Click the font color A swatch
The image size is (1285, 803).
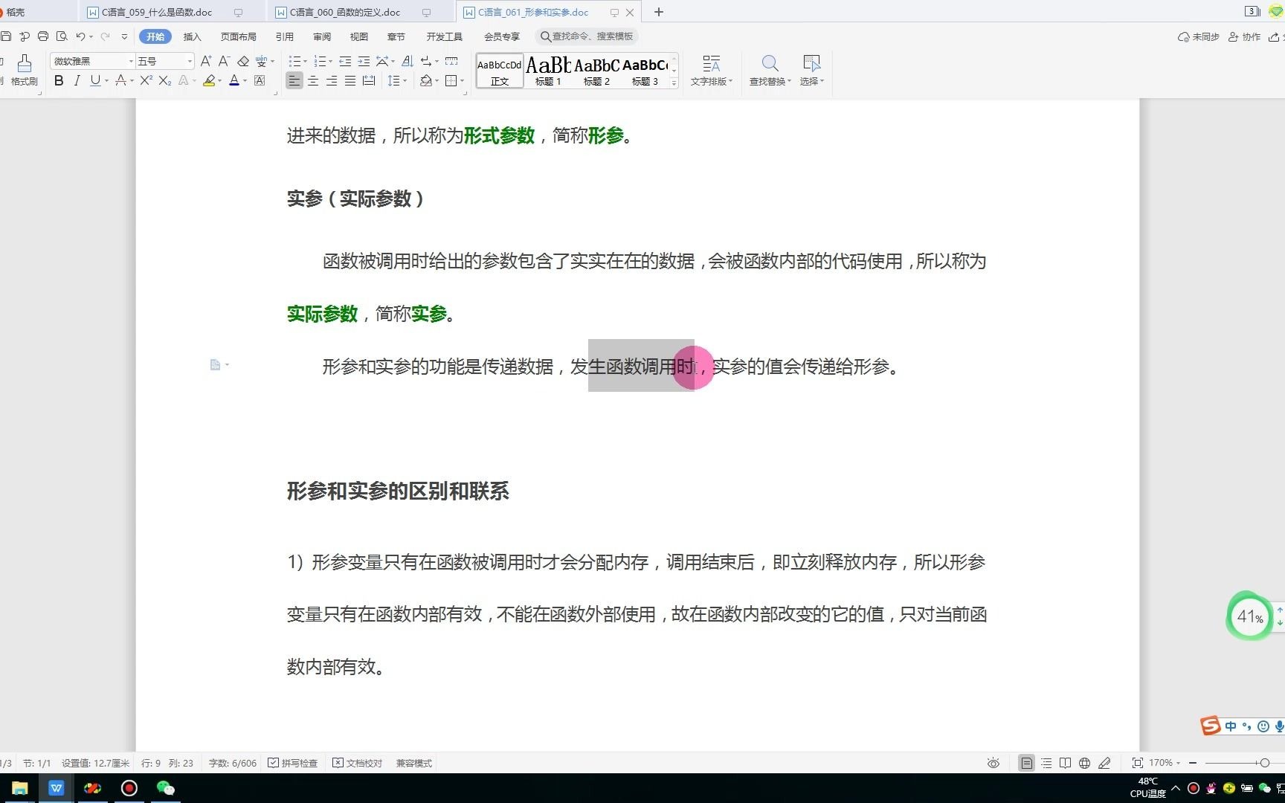(x=234, y=80)
